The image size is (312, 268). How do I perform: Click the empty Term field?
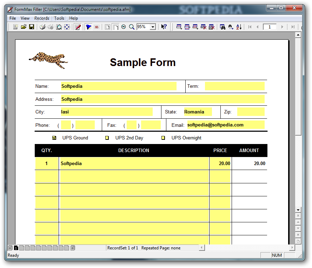click(x=235, y=86)
